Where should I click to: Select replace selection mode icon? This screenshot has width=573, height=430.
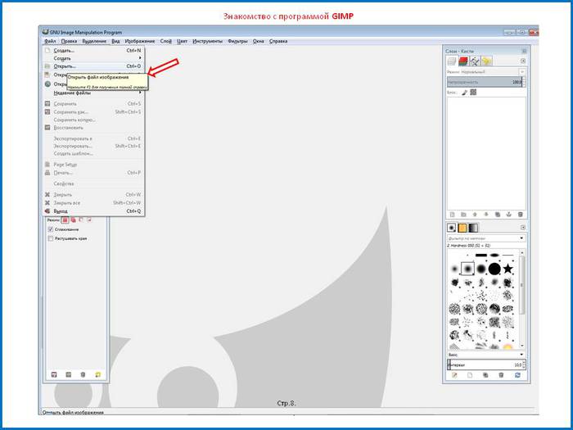click(x=65, y=220)
